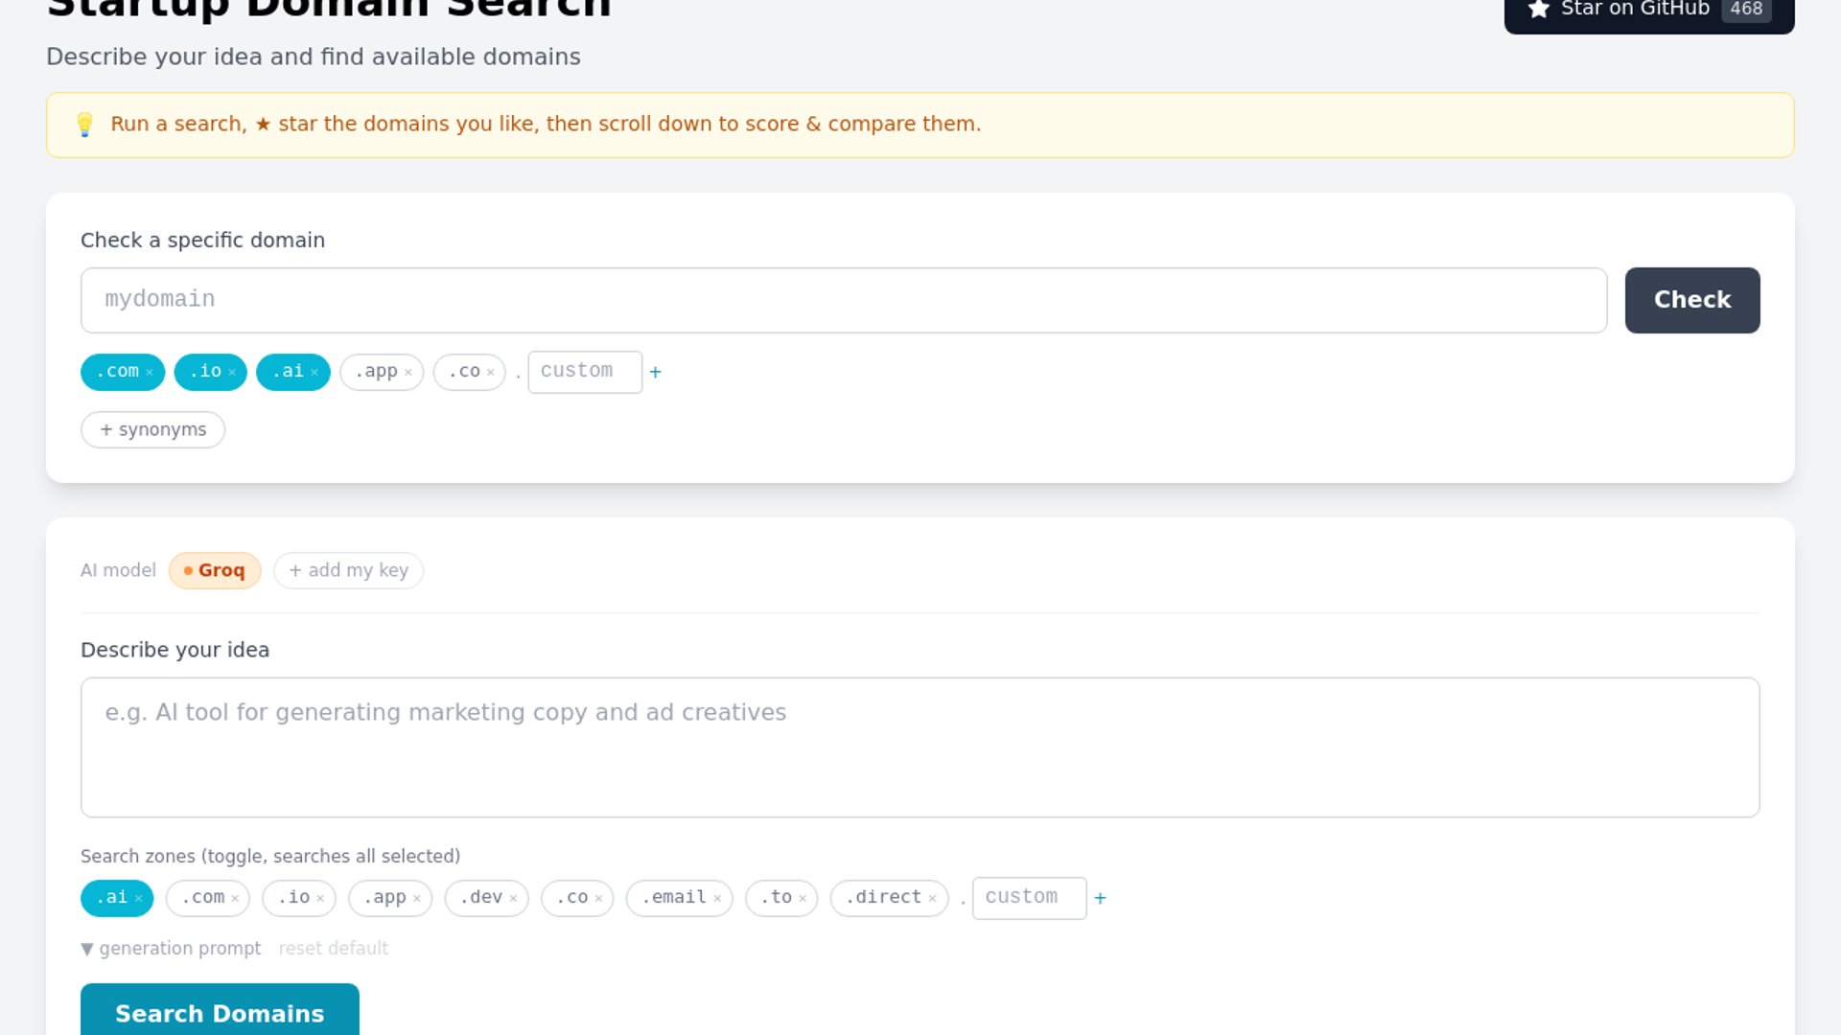The height and width of the screenshot is (1035, 1841).
Task: Open the + add my key option
Action: pyautogui.click(x=348, y=571)
